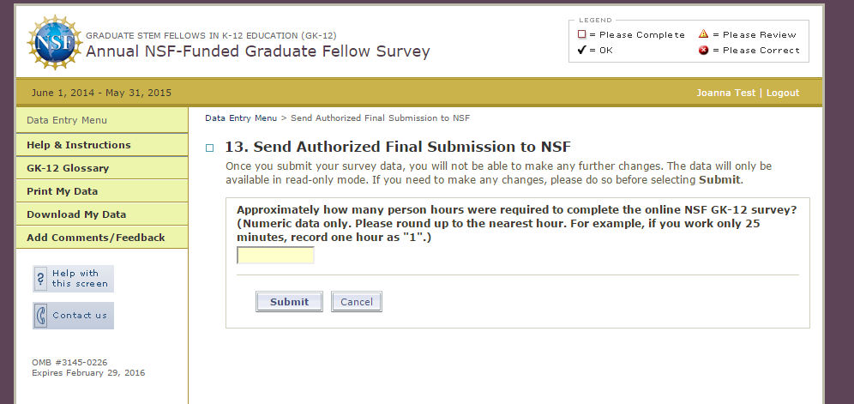Click the red Please Correct legend icon
The width and height of the screenshot is (854, 404).
click(703, 51)
